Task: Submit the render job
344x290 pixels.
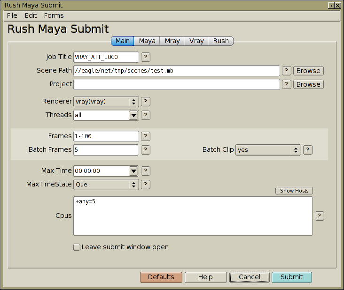Action: [x=292, y=277]
